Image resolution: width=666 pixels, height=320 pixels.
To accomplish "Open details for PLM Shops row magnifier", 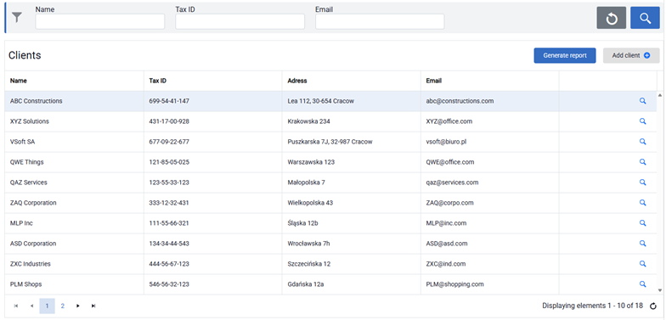I will point(642,284).
